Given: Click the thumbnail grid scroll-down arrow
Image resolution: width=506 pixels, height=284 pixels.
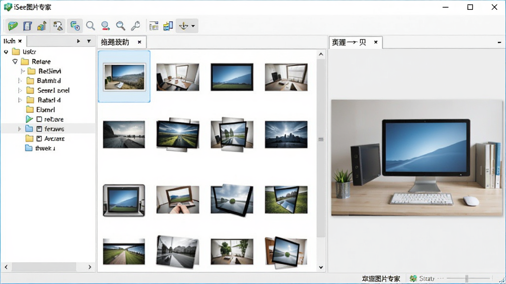Looking at the screenshot, I should click(x=321, y=267).
